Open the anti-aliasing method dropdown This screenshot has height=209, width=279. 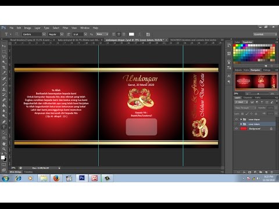tap(102, 34)
